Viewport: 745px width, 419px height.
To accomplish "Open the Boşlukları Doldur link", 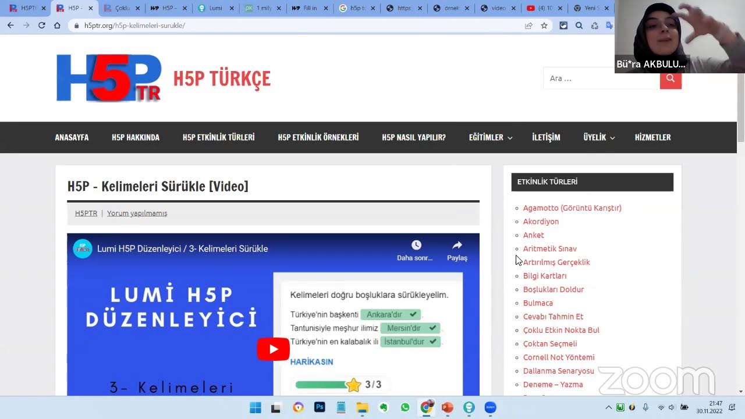I will (x=553, y=289).
